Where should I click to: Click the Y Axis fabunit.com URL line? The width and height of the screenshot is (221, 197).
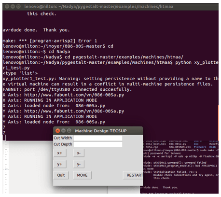tap(63, 111)
